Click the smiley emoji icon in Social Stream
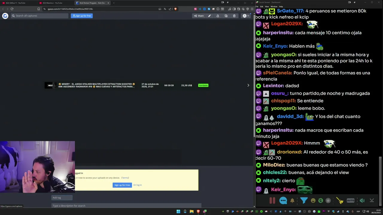The height and width of the screenshot is (215, 383). coord(313,201)
